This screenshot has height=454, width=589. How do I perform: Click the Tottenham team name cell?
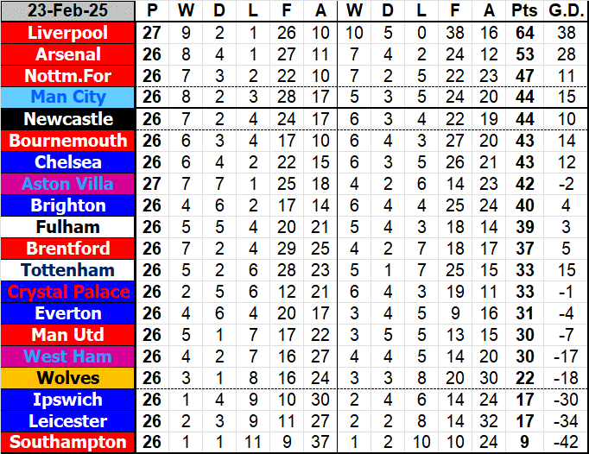pos(68,270)
